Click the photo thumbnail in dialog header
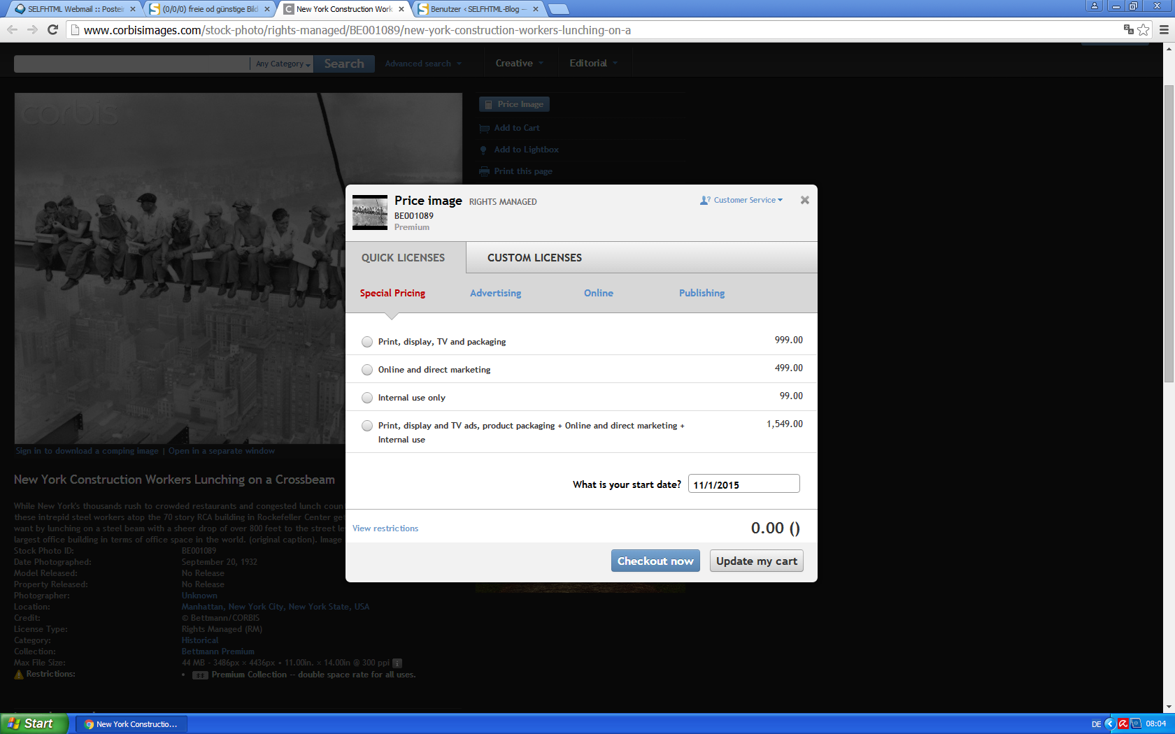 pos(370,213)
